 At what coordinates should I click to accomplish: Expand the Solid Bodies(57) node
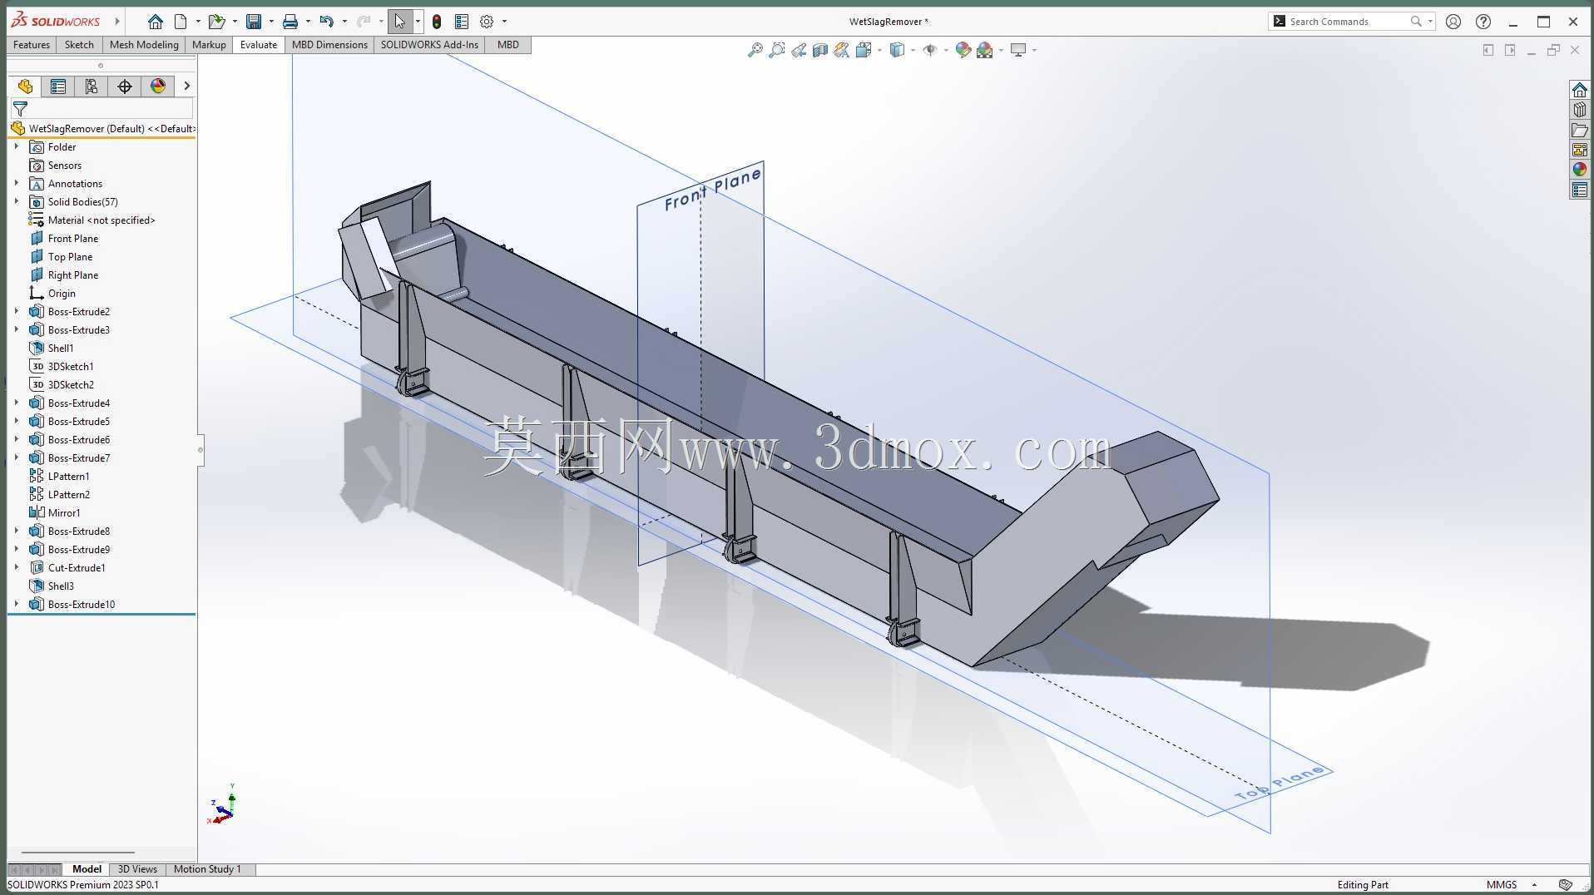coord(17,201)
